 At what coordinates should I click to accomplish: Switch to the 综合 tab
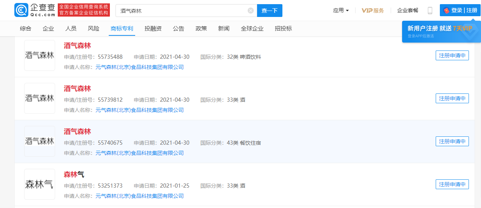pos(26,29)
